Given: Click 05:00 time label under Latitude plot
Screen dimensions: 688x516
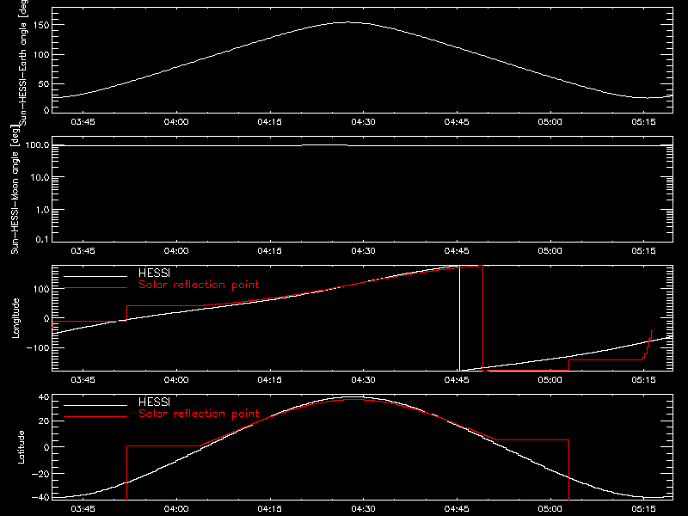Looking at the screenshot, I should pos(550,509).
